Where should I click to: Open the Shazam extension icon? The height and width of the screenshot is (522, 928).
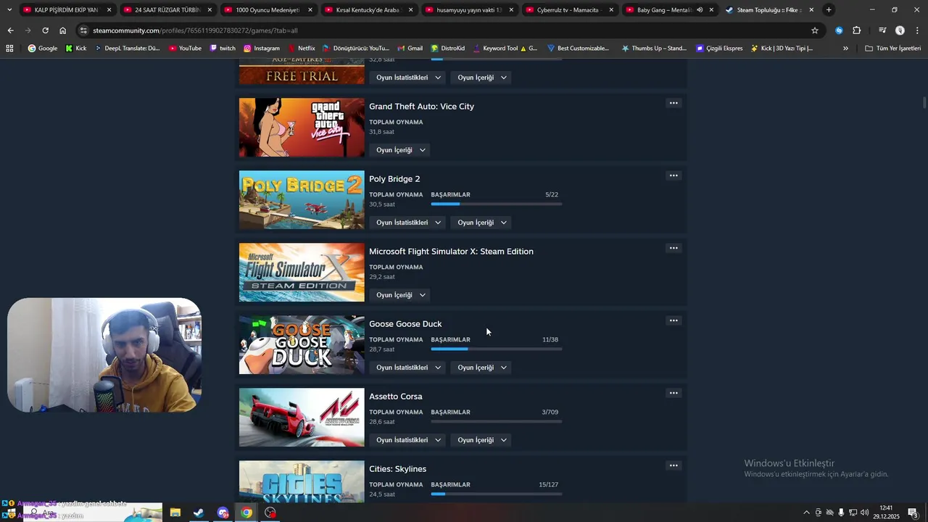839,30
